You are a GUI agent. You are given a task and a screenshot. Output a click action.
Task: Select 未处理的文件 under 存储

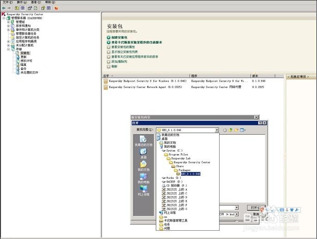coord(29,72)
